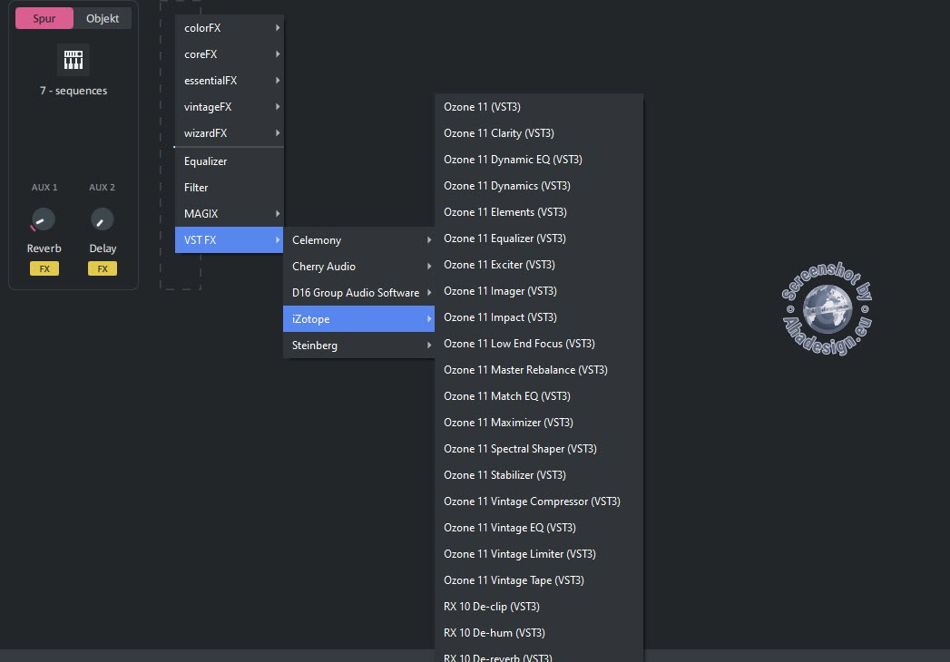Toggle the Delay FX button
The height and width of the screenshot is (662, 950).
(103, 268)
